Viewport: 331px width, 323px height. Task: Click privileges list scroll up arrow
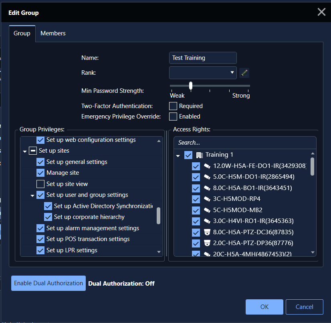pyautogui.click(x=159, y=141)
